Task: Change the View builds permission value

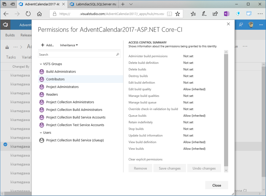Action: click(194, 149)
